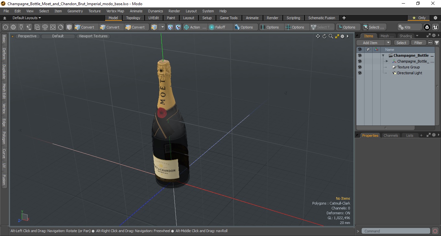Pick the cone primitive icon in toolbar
Viewport: 441px width, 236px height.
coord(21,27)
